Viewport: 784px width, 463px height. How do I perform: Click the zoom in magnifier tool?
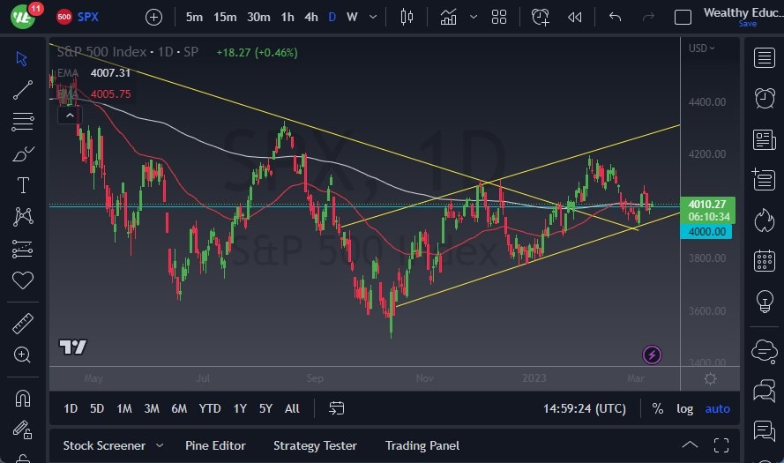tap(23, 355)
